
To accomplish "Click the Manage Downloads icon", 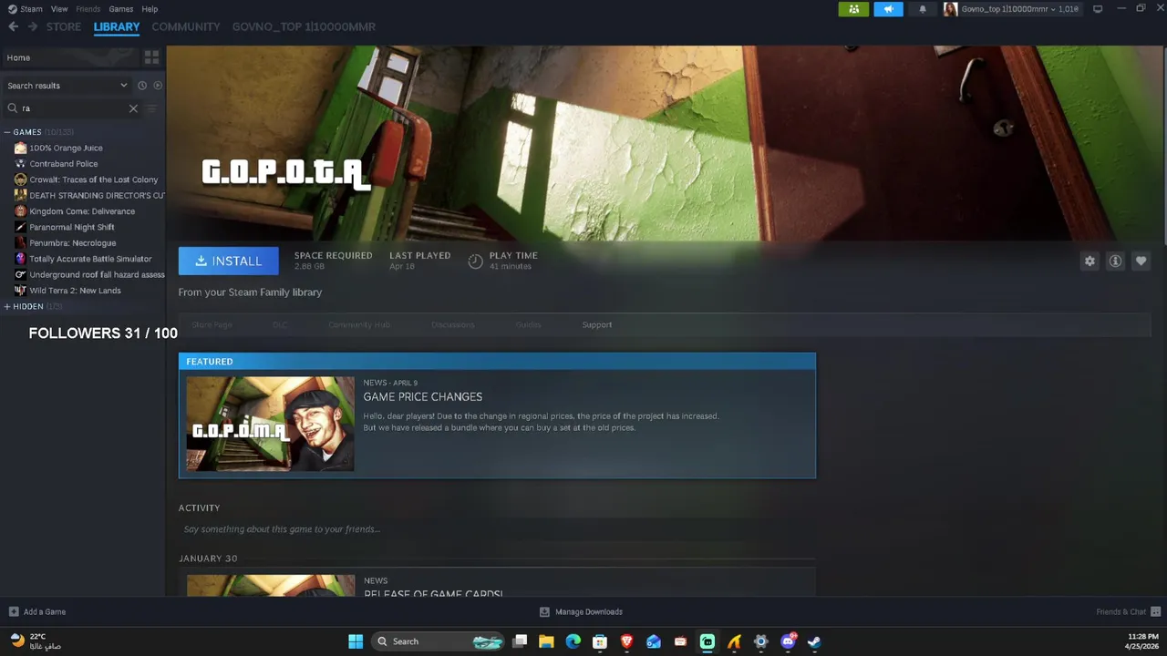I will tap(544, 611).
